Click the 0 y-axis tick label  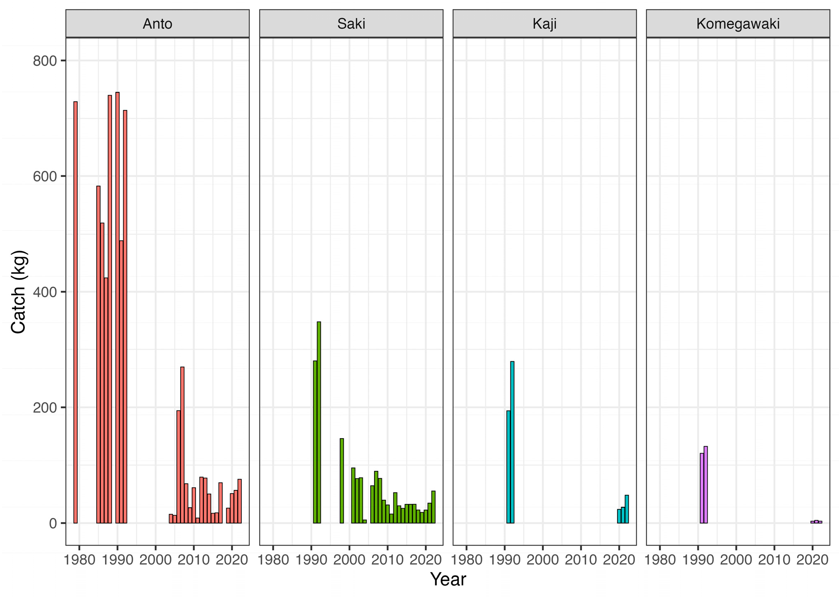pos(52,523)
